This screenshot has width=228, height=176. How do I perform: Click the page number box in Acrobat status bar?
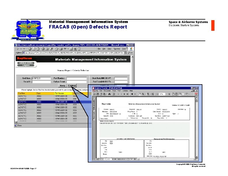[107, 159]
